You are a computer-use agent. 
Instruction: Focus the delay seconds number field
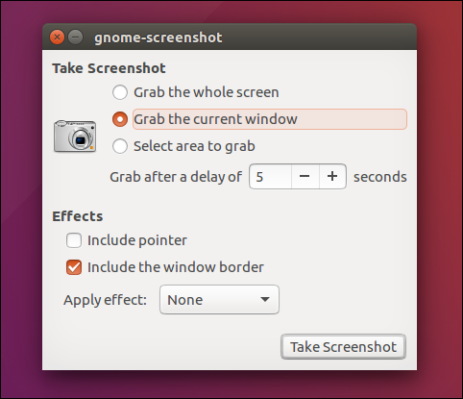pos(271,176)
